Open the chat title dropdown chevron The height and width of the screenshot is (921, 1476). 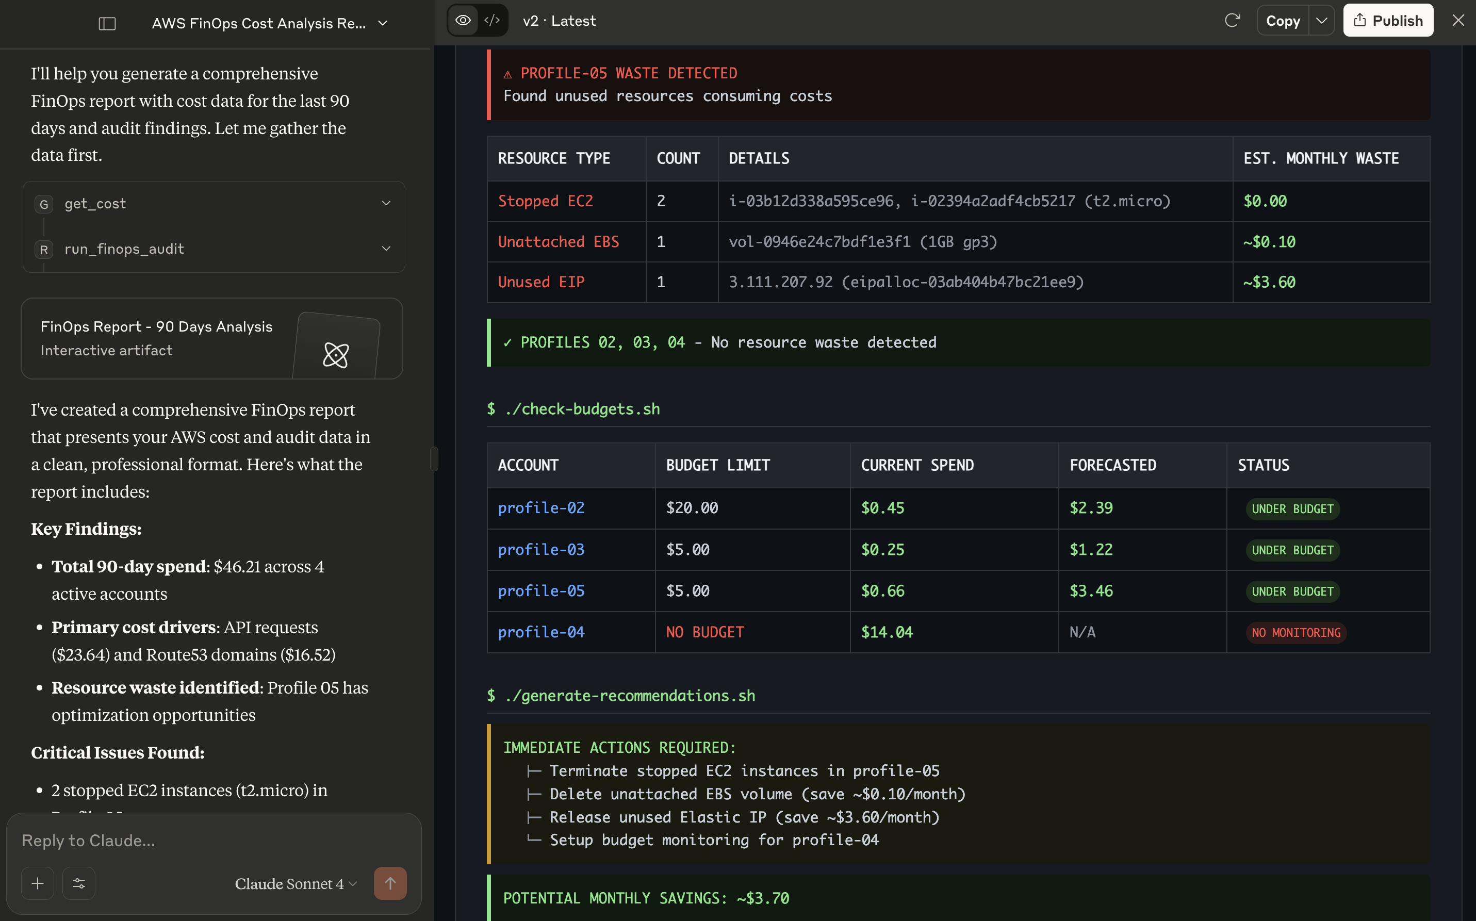click(383, 23)
